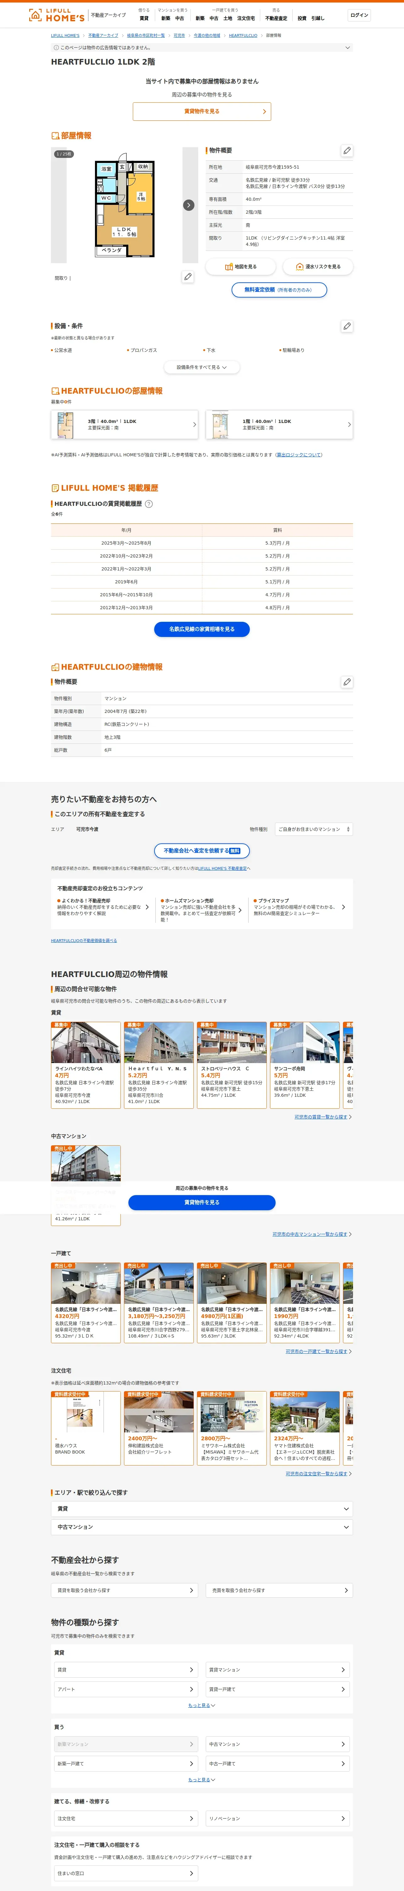Screen dimensions: 404x1891
Task: Open the サンコーポ舟岡 rental listing
Action: (305, 1065)
